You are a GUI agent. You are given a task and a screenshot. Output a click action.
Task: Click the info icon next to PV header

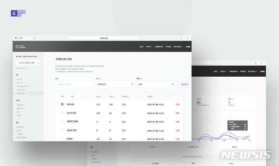point(100,97)
